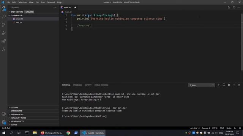Open the Source Control view
The width and height of the screenshot is (243, 136).
click(x=3, y=25)
